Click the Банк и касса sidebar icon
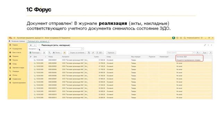The width and height of the screenshot is (222, 125). 10,52
